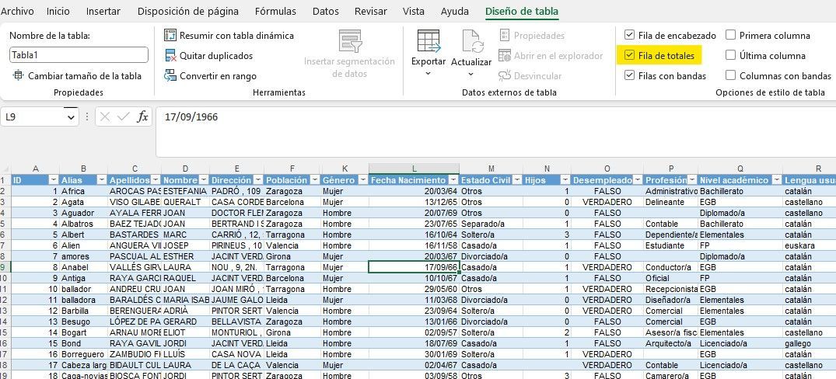Screen dimensions: 836x379
Task: Click the Convertir en rango icon
Action: click(x=170, y=76)
